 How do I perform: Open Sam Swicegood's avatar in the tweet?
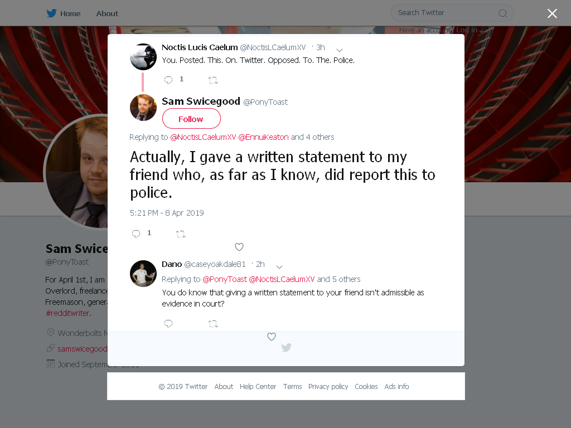coord(143,108)
